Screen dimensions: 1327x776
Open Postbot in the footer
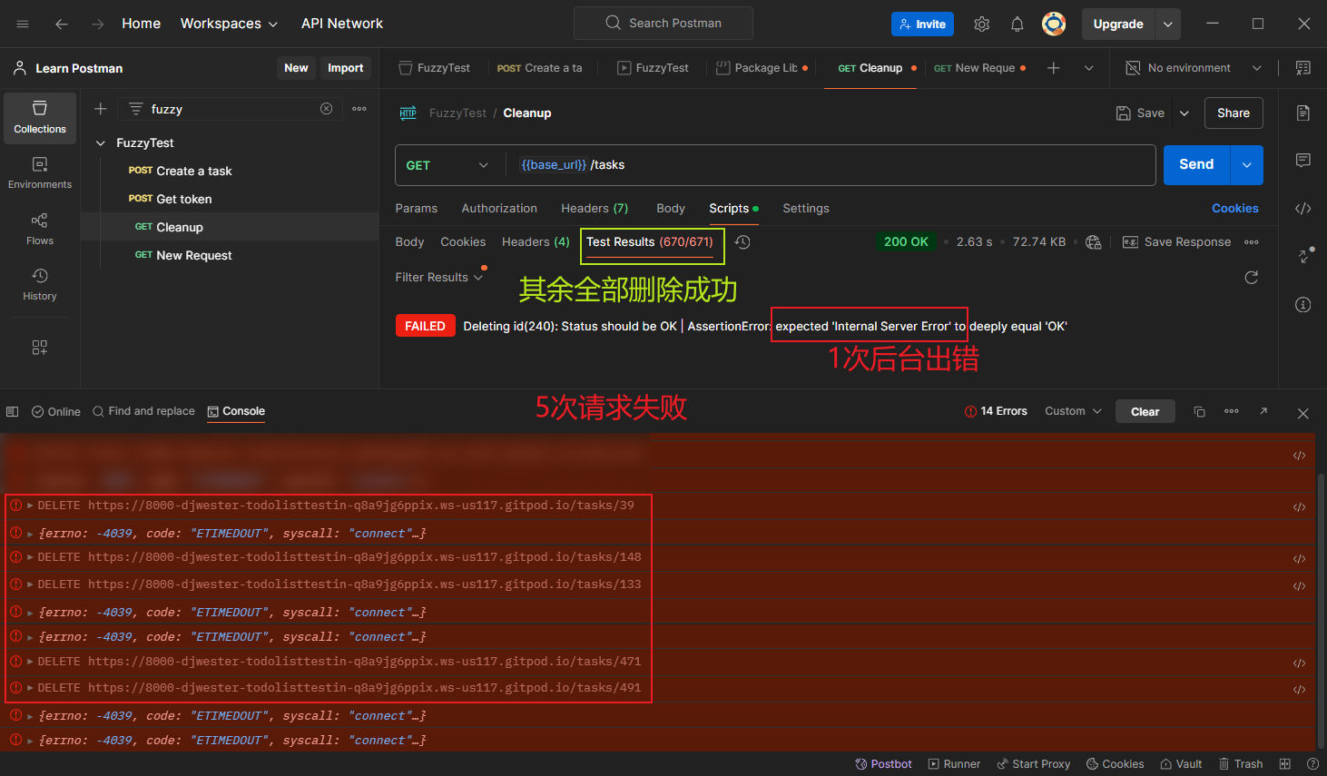(x=883, y=764)
